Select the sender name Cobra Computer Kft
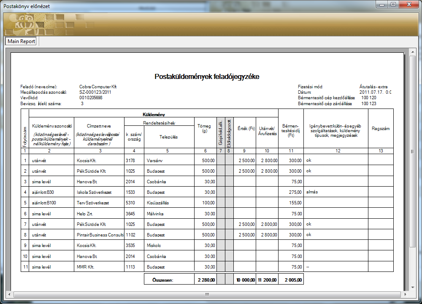Screen dimensions: 422x304 (98, 87)
